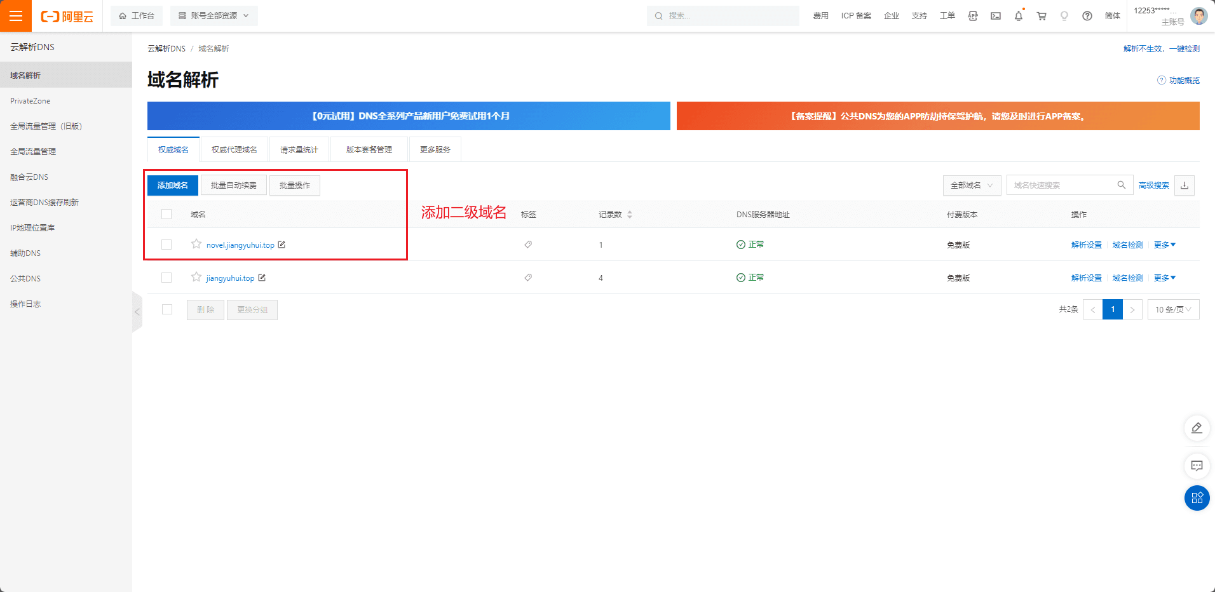Click the download export icon
Screen dimensions: 1215x592
1184,185
